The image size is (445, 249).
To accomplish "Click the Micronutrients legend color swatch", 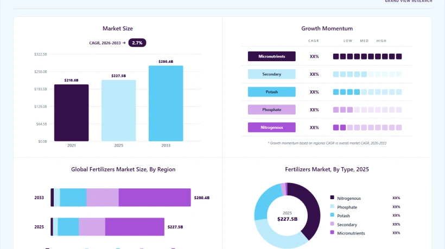I will point(332,232).
